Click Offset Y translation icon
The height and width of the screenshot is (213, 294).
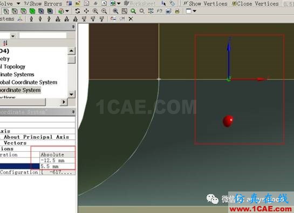point(40,19)
